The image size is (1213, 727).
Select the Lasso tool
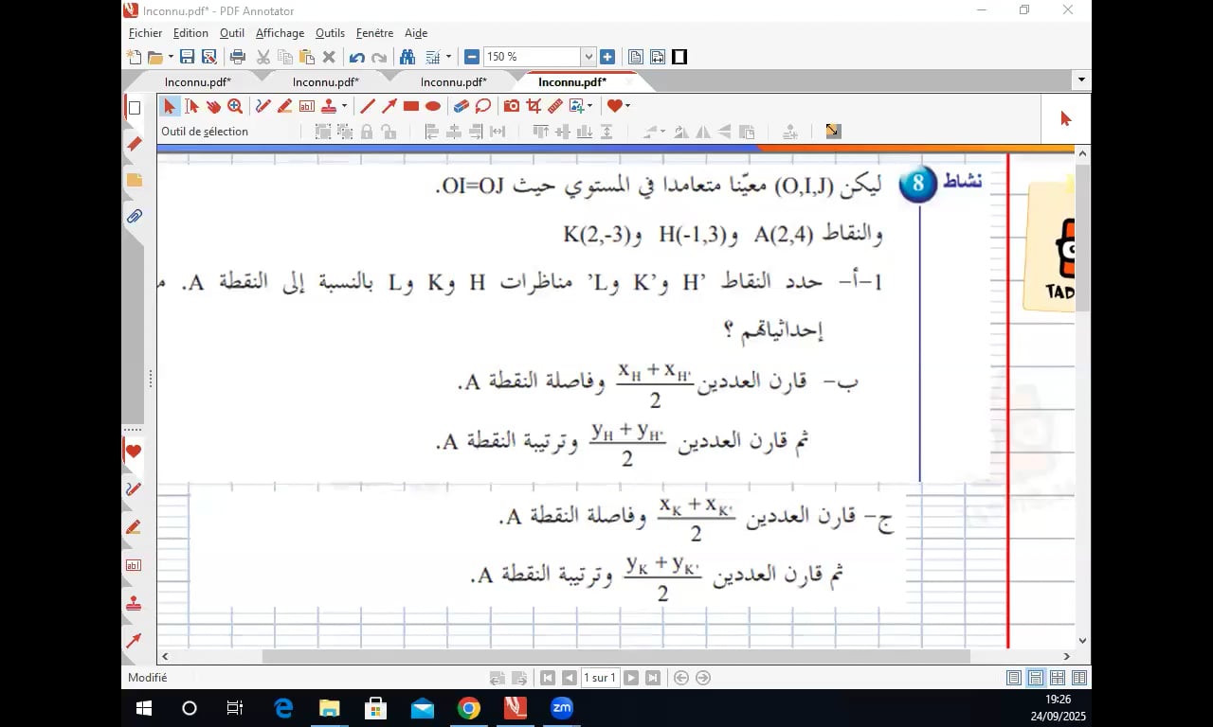point(483,106)
